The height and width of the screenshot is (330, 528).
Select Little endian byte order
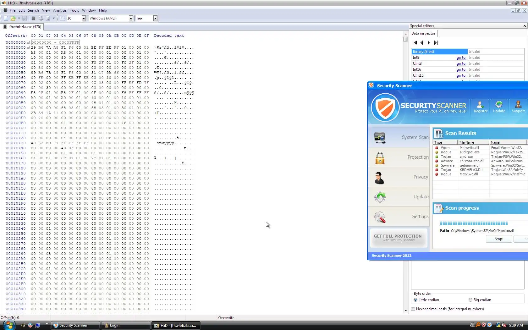(426, 300)
